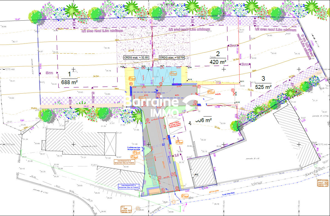Image resolution: width=330 pixels, height=216 pixels.
Task: Click the boxed B marker on driveway
Action: tap(147, 120)
